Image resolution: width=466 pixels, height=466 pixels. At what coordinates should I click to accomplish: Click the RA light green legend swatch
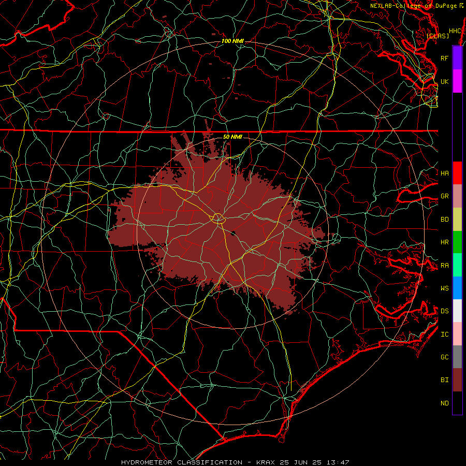coord(457,265)
